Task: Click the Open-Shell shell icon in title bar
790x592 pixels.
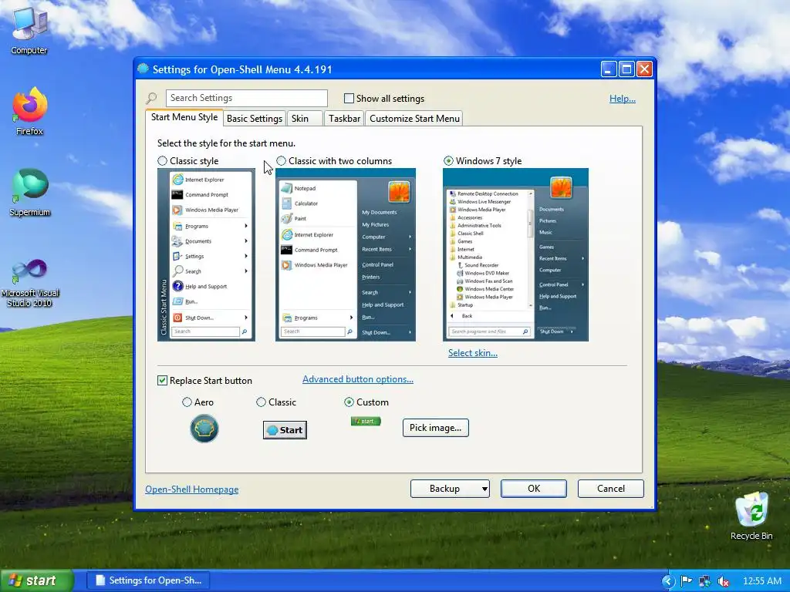Action: (143, 69)
